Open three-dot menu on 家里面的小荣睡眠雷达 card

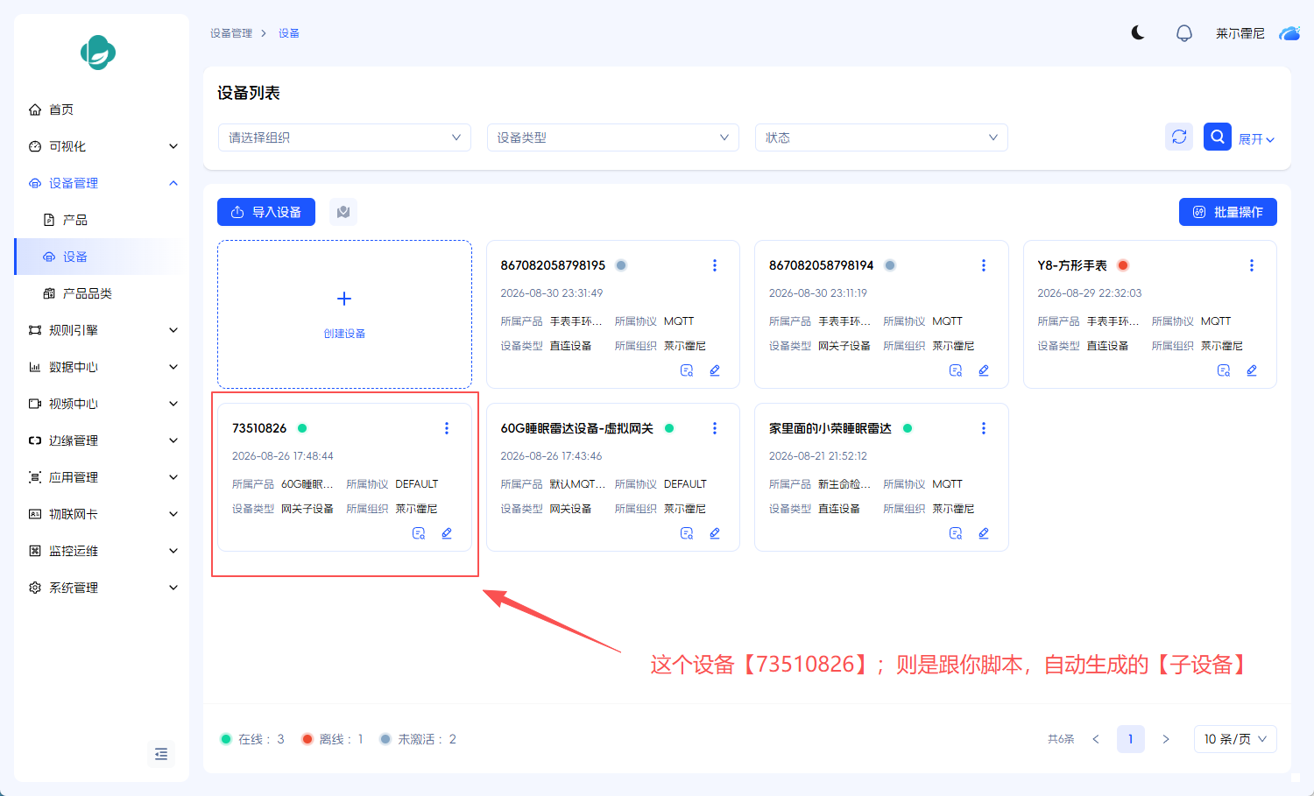(x=984, y=428)
